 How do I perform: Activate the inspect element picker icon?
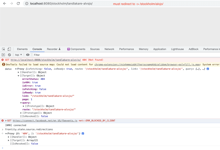(4, 49)
